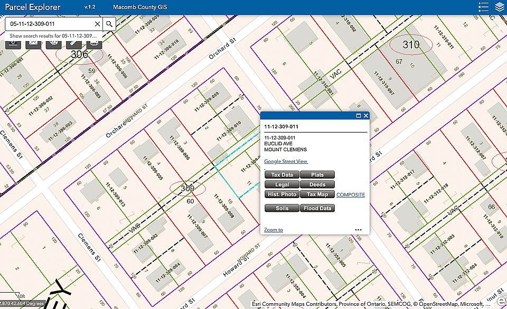Viewport: 507px width, 309px height.
Task: Follow the Google Street View link
Action: tap(286, 161)
